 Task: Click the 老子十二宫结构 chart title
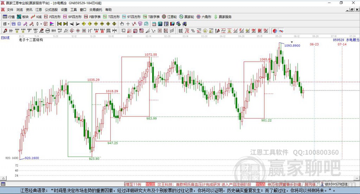31,40
